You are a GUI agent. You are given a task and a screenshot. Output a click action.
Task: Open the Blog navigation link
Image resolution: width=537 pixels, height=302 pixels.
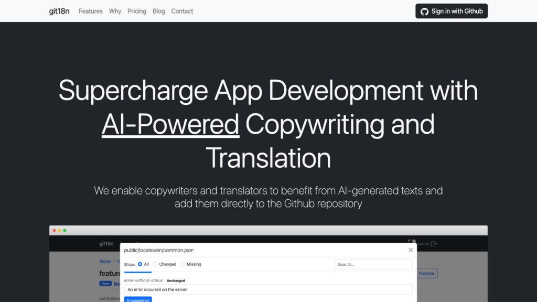click(x=158, y=11)
